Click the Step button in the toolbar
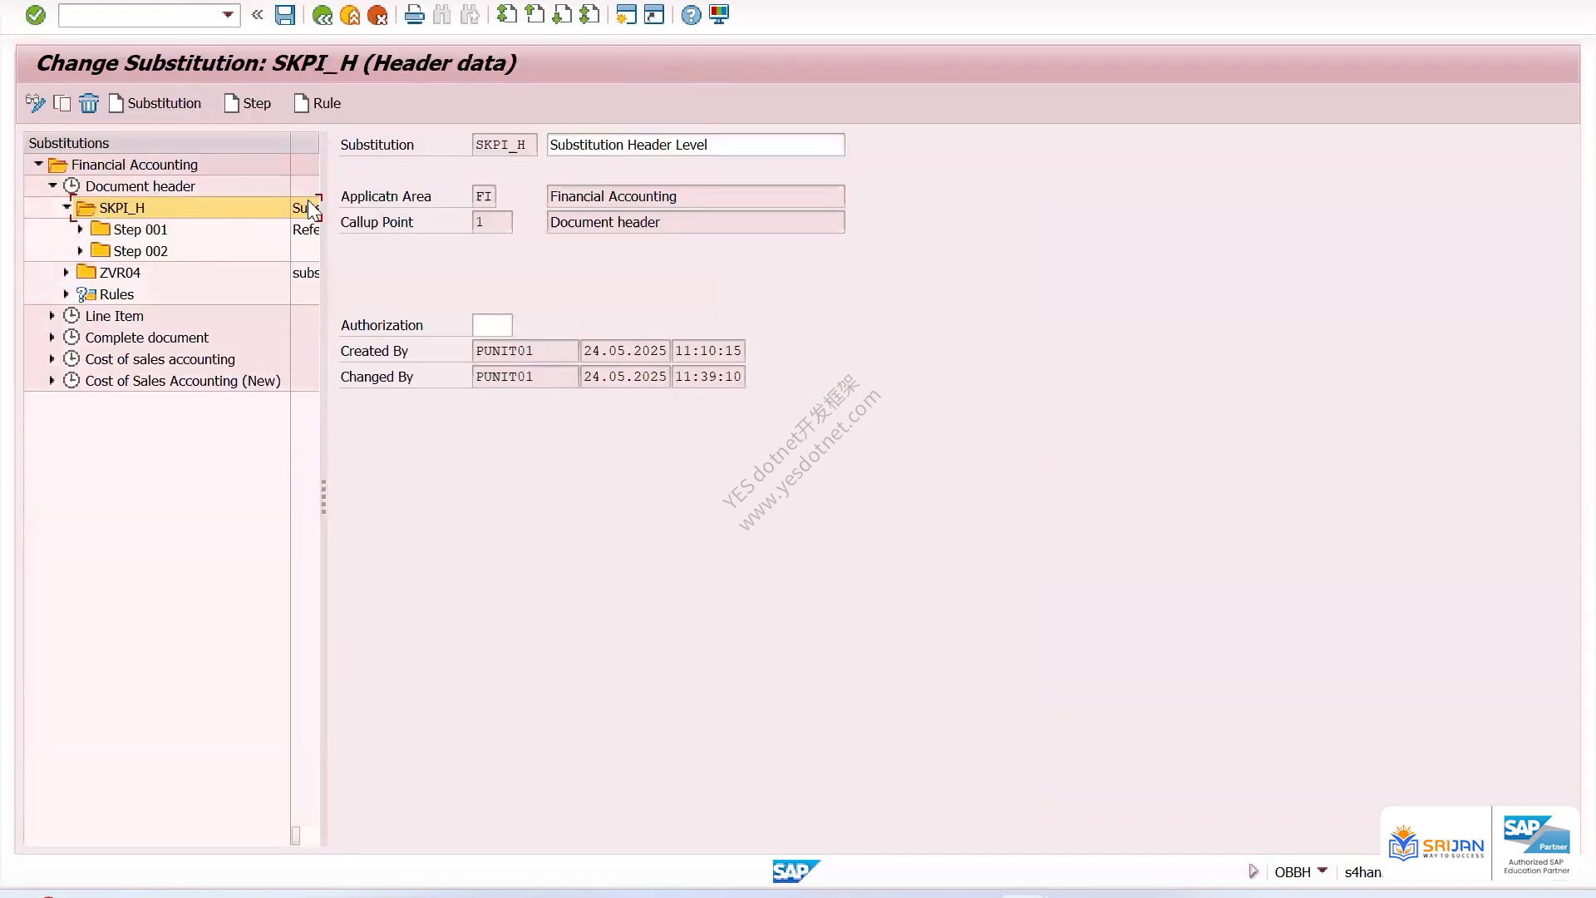This screenshot has width=1596, height=898. (x=248, y=103)
